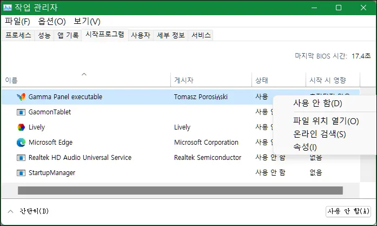Select Realtek HD Audio Universal Service name
The height and width of the screenshot is (226, 377).
[x=80, y=158]
